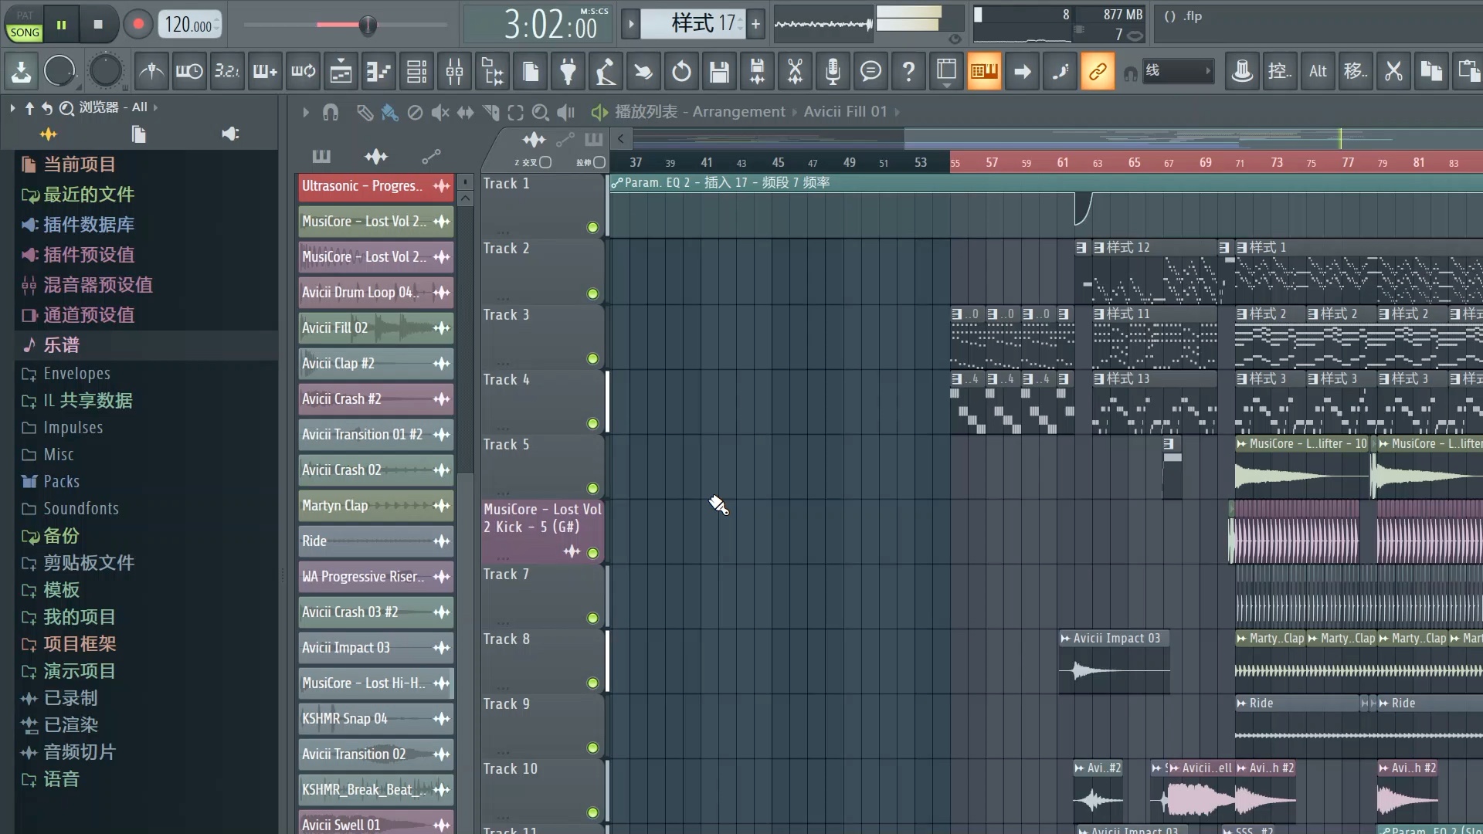Show the audio clips picker tab
The image size is (1483, 834).
point(376,157)
